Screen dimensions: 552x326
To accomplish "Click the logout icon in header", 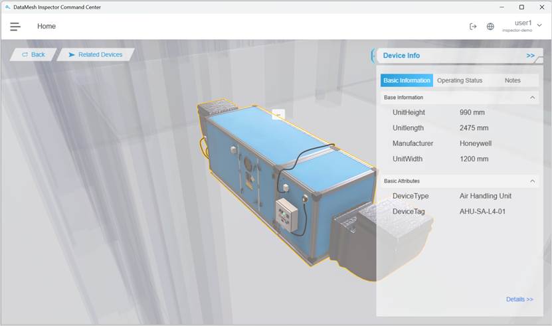I will [473, 27].
